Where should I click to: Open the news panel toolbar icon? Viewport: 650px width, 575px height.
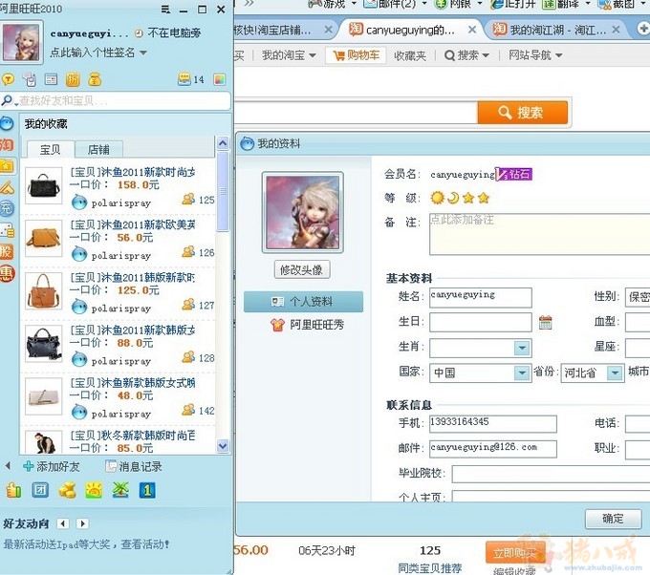click(51, 79)
